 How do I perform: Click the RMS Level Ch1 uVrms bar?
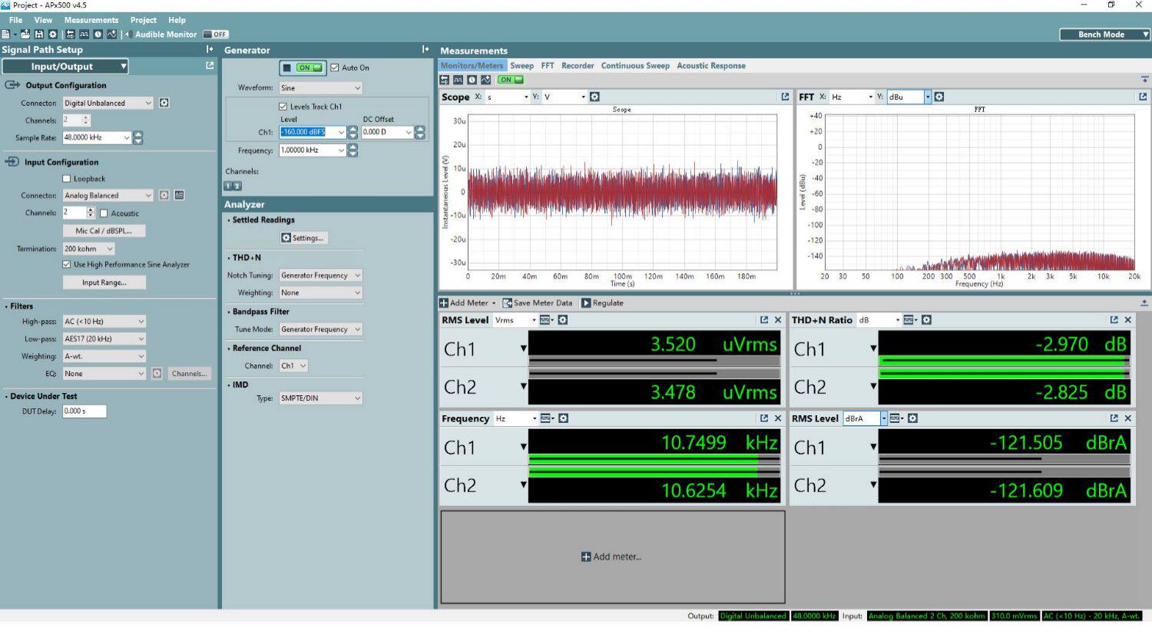tap(654, 362)
